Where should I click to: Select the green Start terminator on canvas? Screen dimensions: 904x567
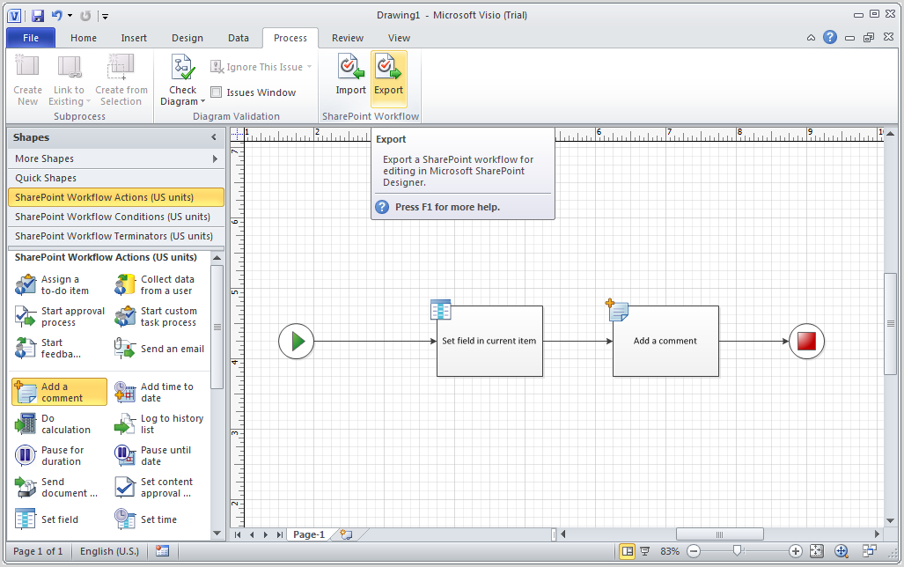[297, 341]
